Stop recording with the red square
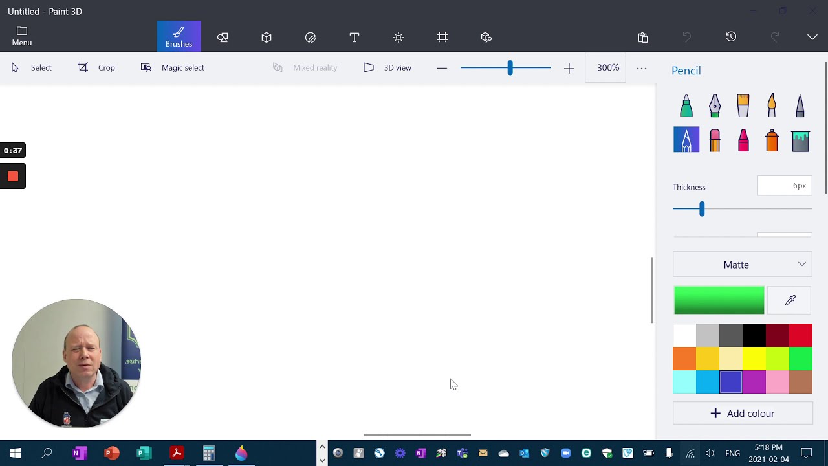Viewport: 828px width, 466px height. (x=13, y=176)
